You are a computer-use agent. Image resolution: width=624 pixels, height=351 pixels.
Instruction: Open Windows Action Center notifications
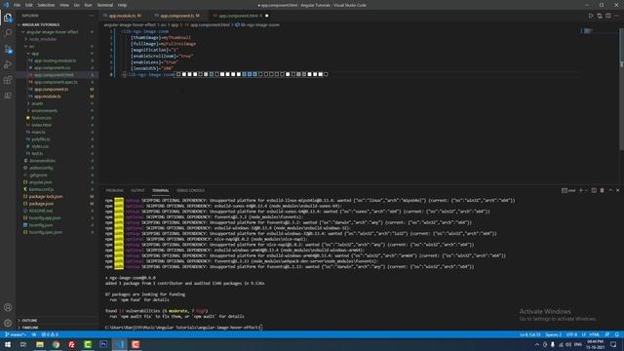click(x=613, y=344)
